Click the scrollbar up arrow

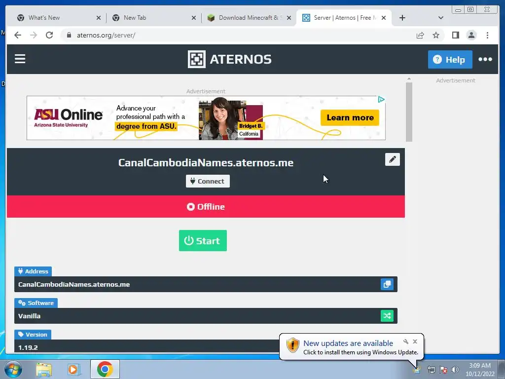[409, 79]
